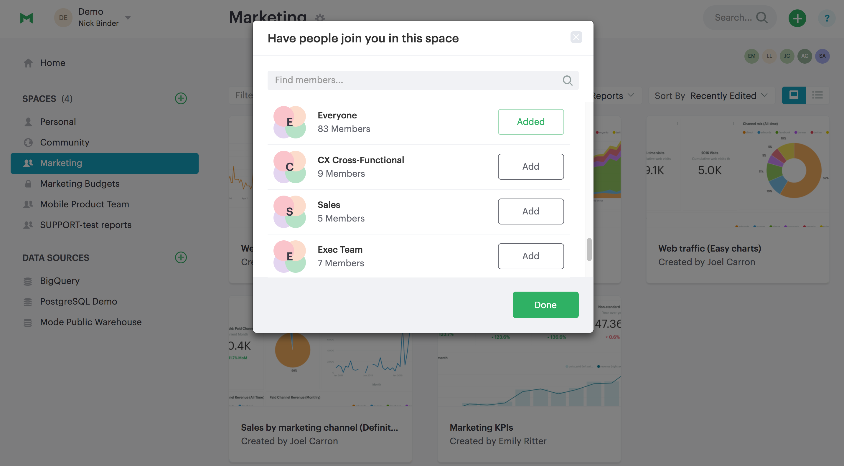
Task: Click the add new space icon
Action: [x=181, y=98]
